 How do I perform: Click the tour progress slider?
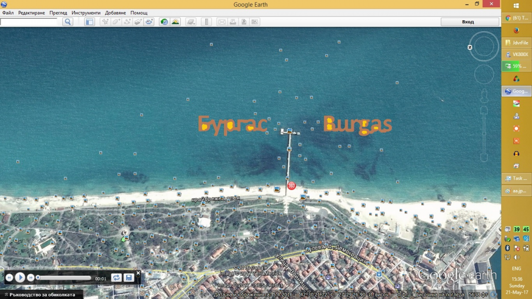64,278
